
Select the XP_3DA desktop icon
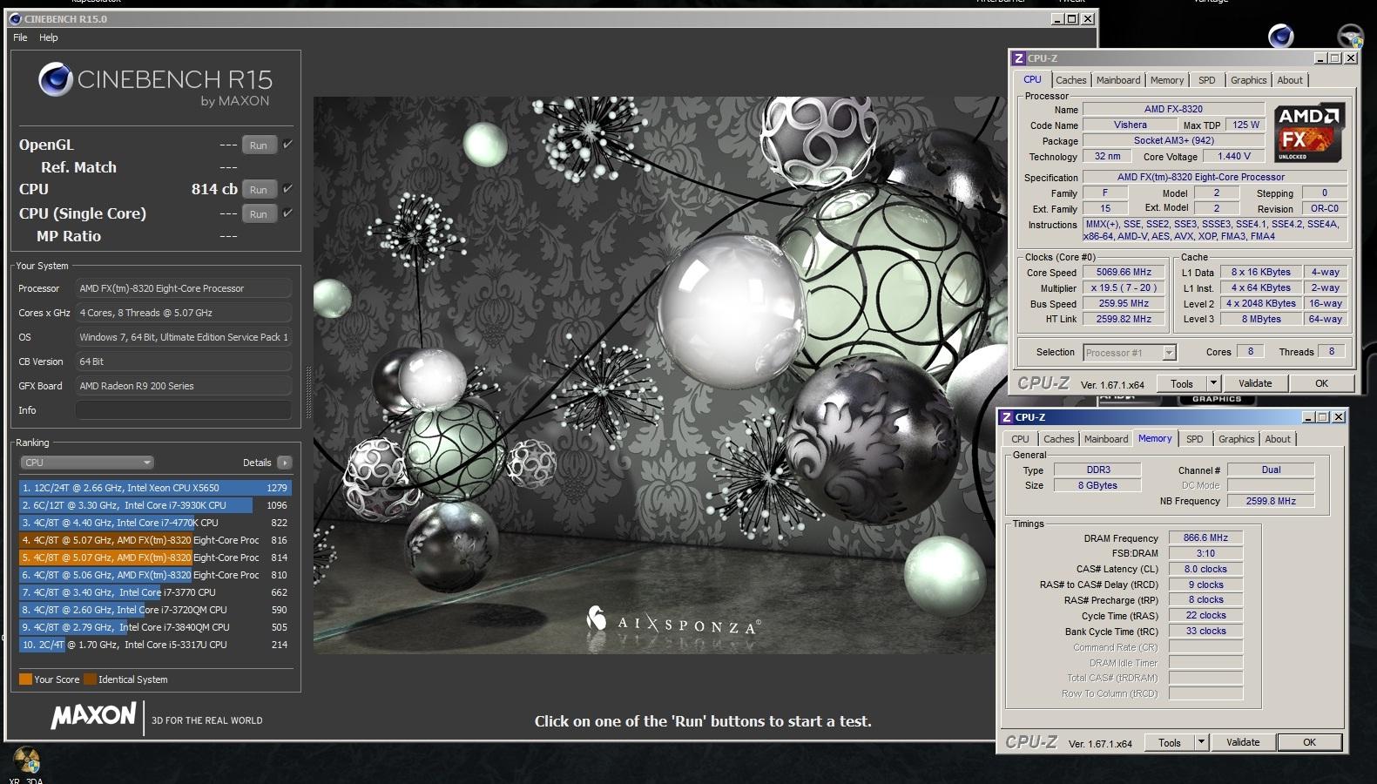(x=26, y=760)
